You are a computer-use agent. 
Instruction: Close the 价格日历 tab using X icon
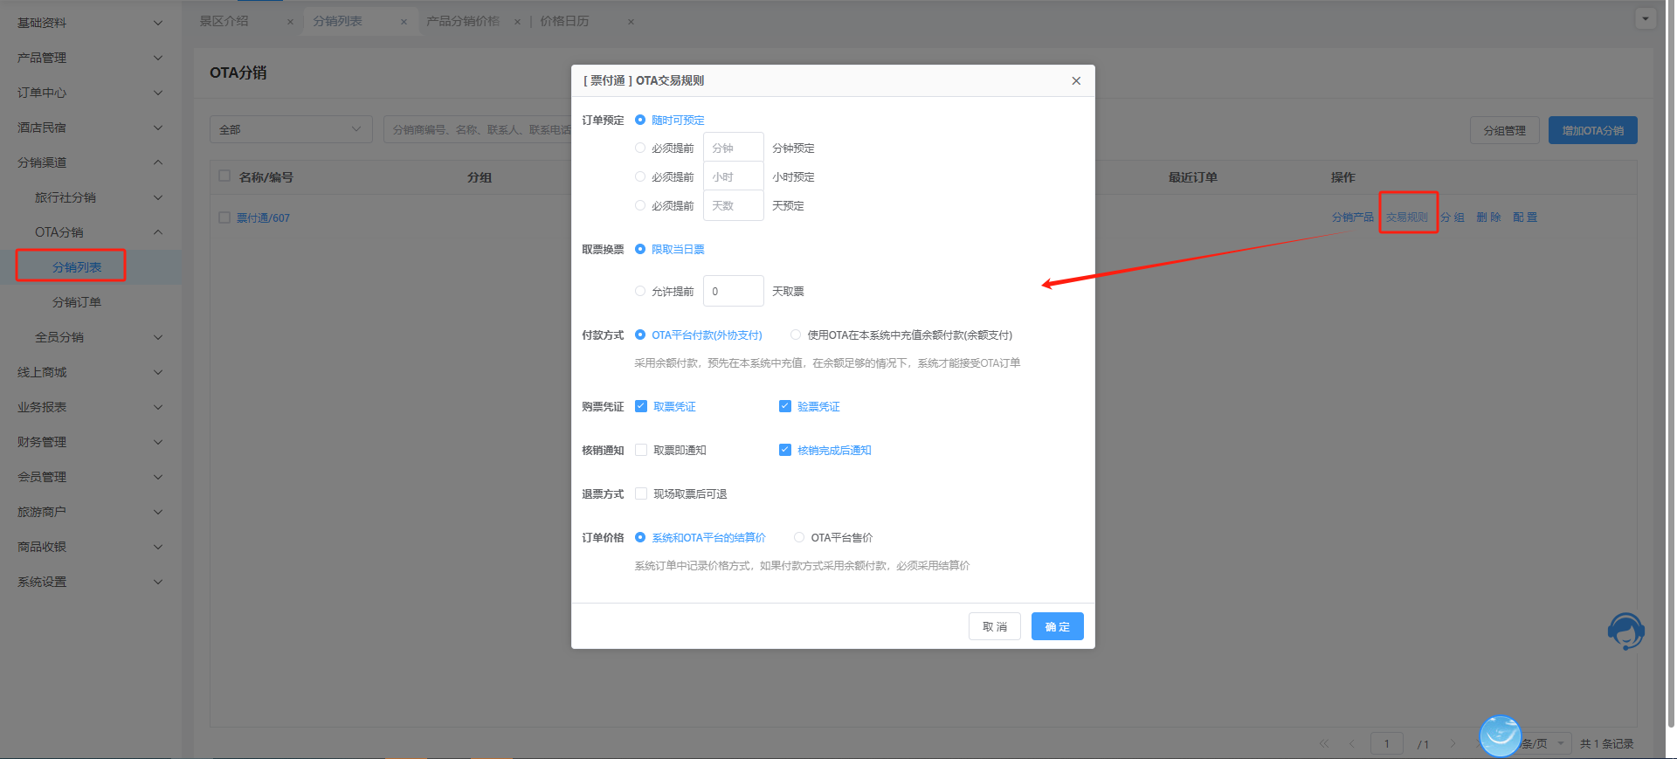tap(631, 22)
